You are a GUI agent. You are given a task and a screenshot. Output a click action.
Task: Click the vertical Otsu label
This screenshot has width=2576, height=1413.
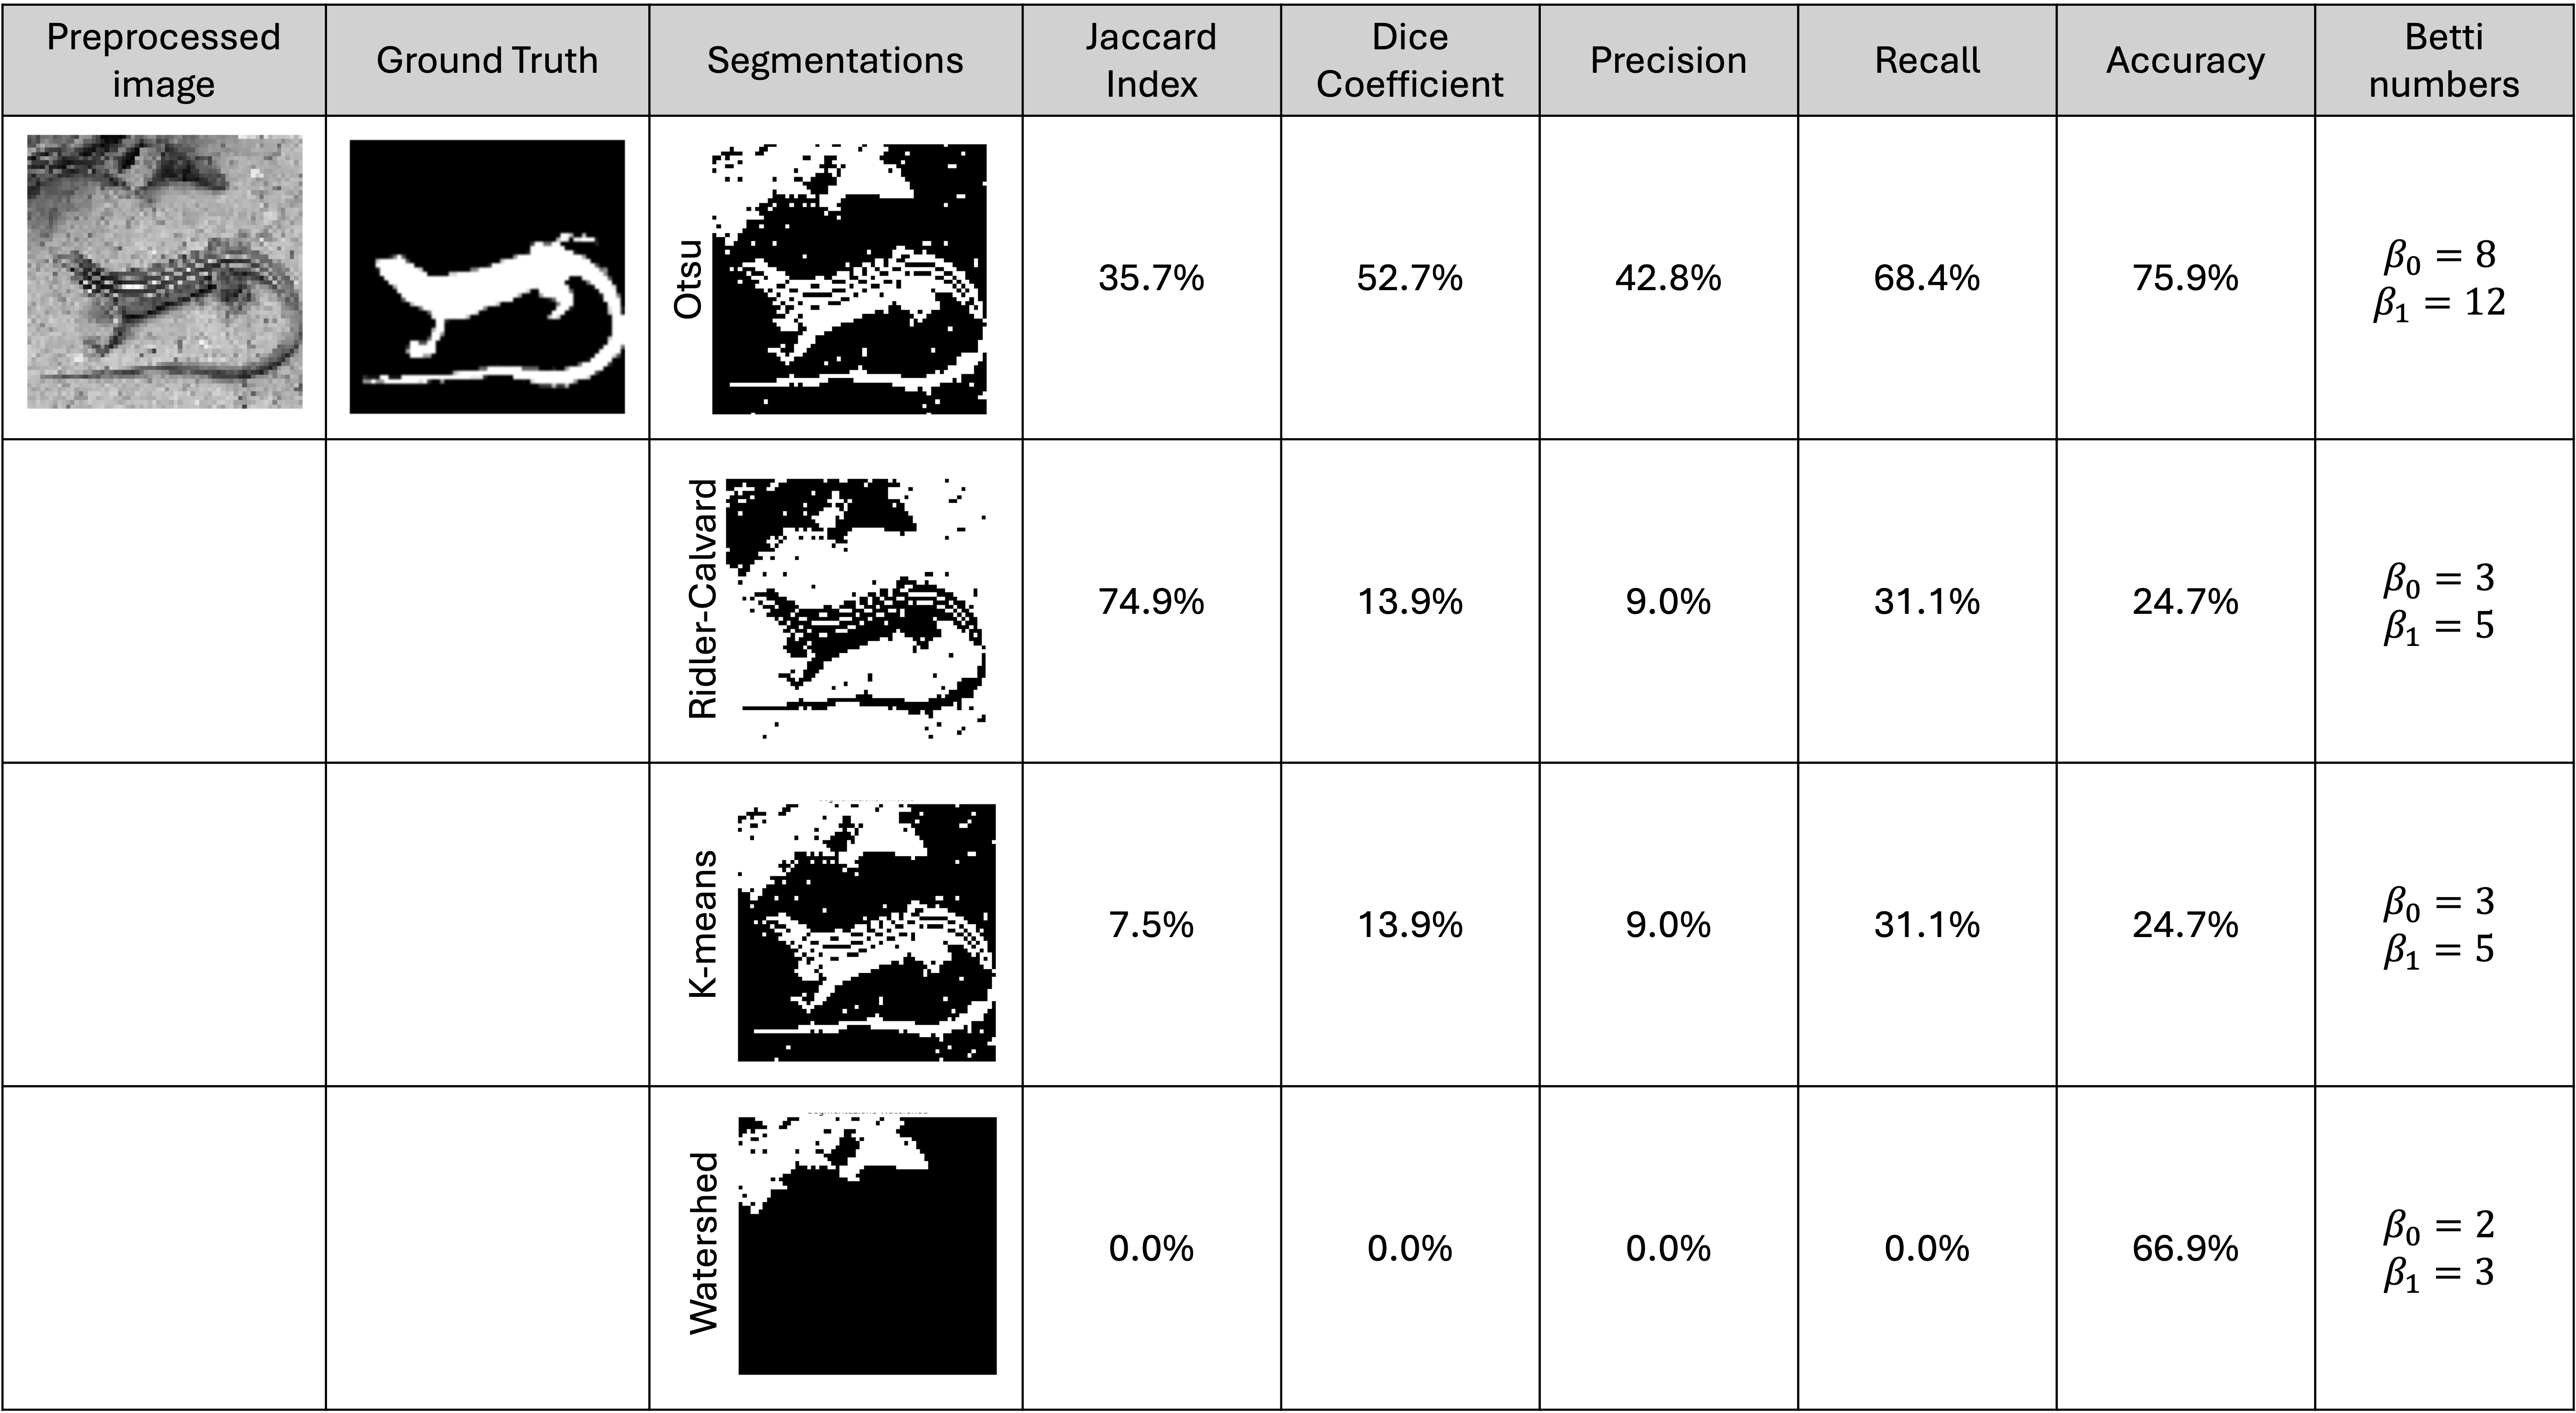coord(688,279)
